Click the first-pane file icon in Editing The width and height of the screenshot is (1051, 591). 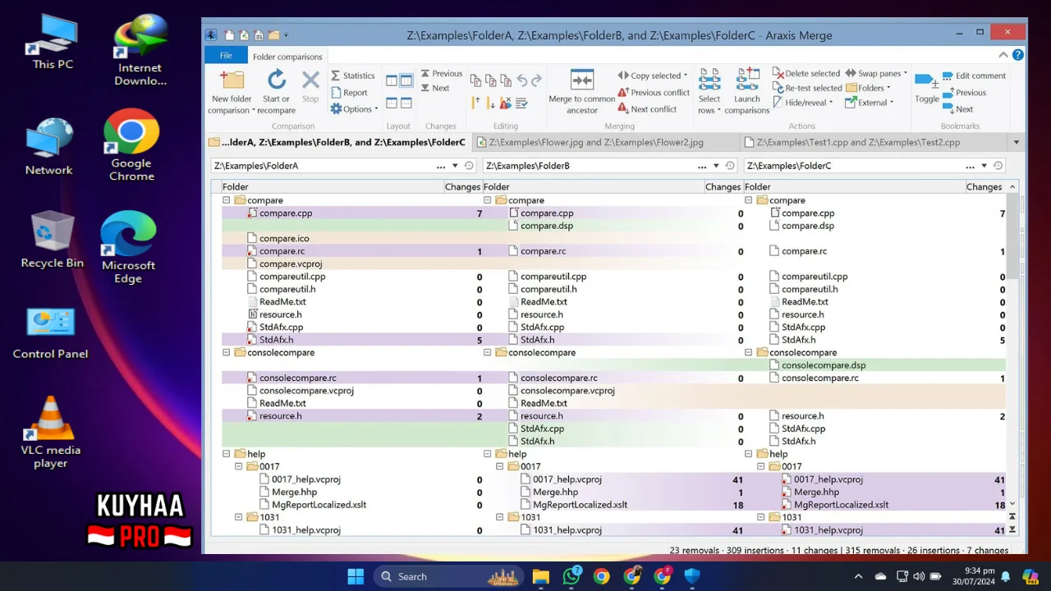click(x=476, y=80)
